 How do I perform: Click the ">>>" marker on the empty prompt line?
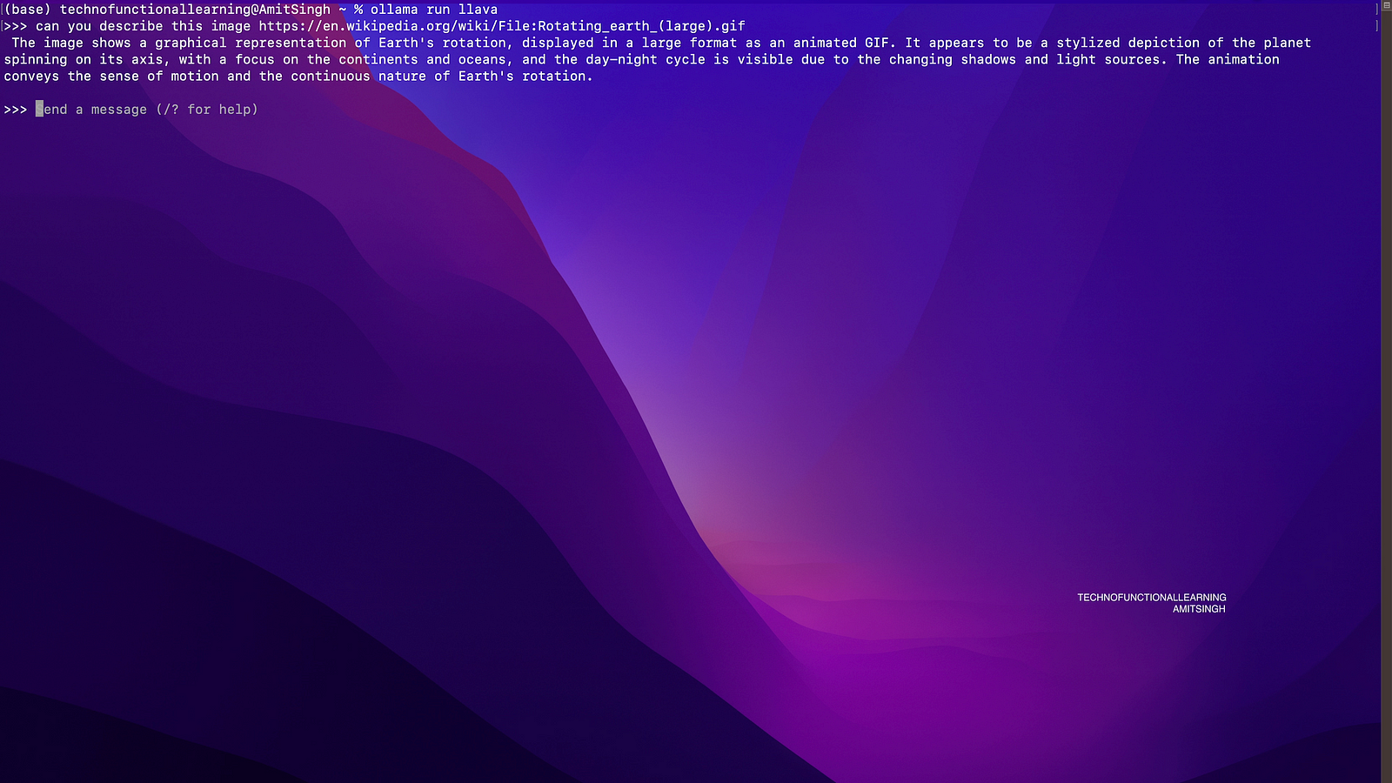(16, 110)
